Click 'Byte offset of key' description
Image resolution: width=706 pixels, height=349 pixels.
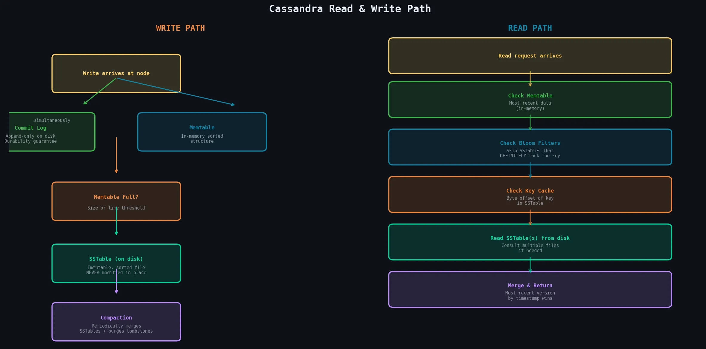[530, 198]
